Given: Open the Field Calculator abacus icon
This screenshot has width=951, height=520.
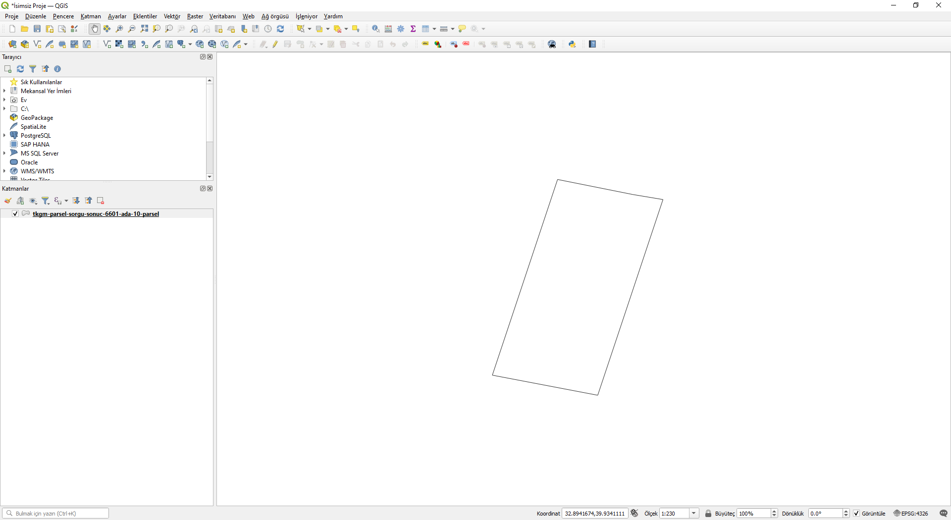Looking at the screenshot, I should point(388,29).
